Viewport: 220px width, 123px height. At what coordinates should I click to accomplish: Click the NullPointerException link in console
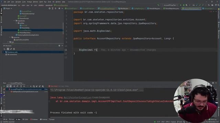click(77, 97)
